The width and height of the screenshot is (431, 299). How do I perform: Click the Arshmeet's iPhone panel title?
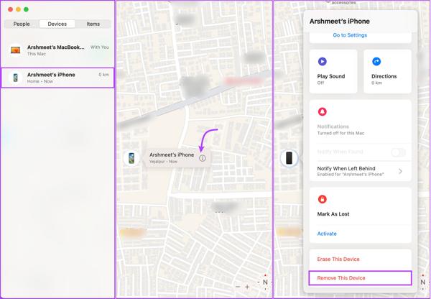340,21
